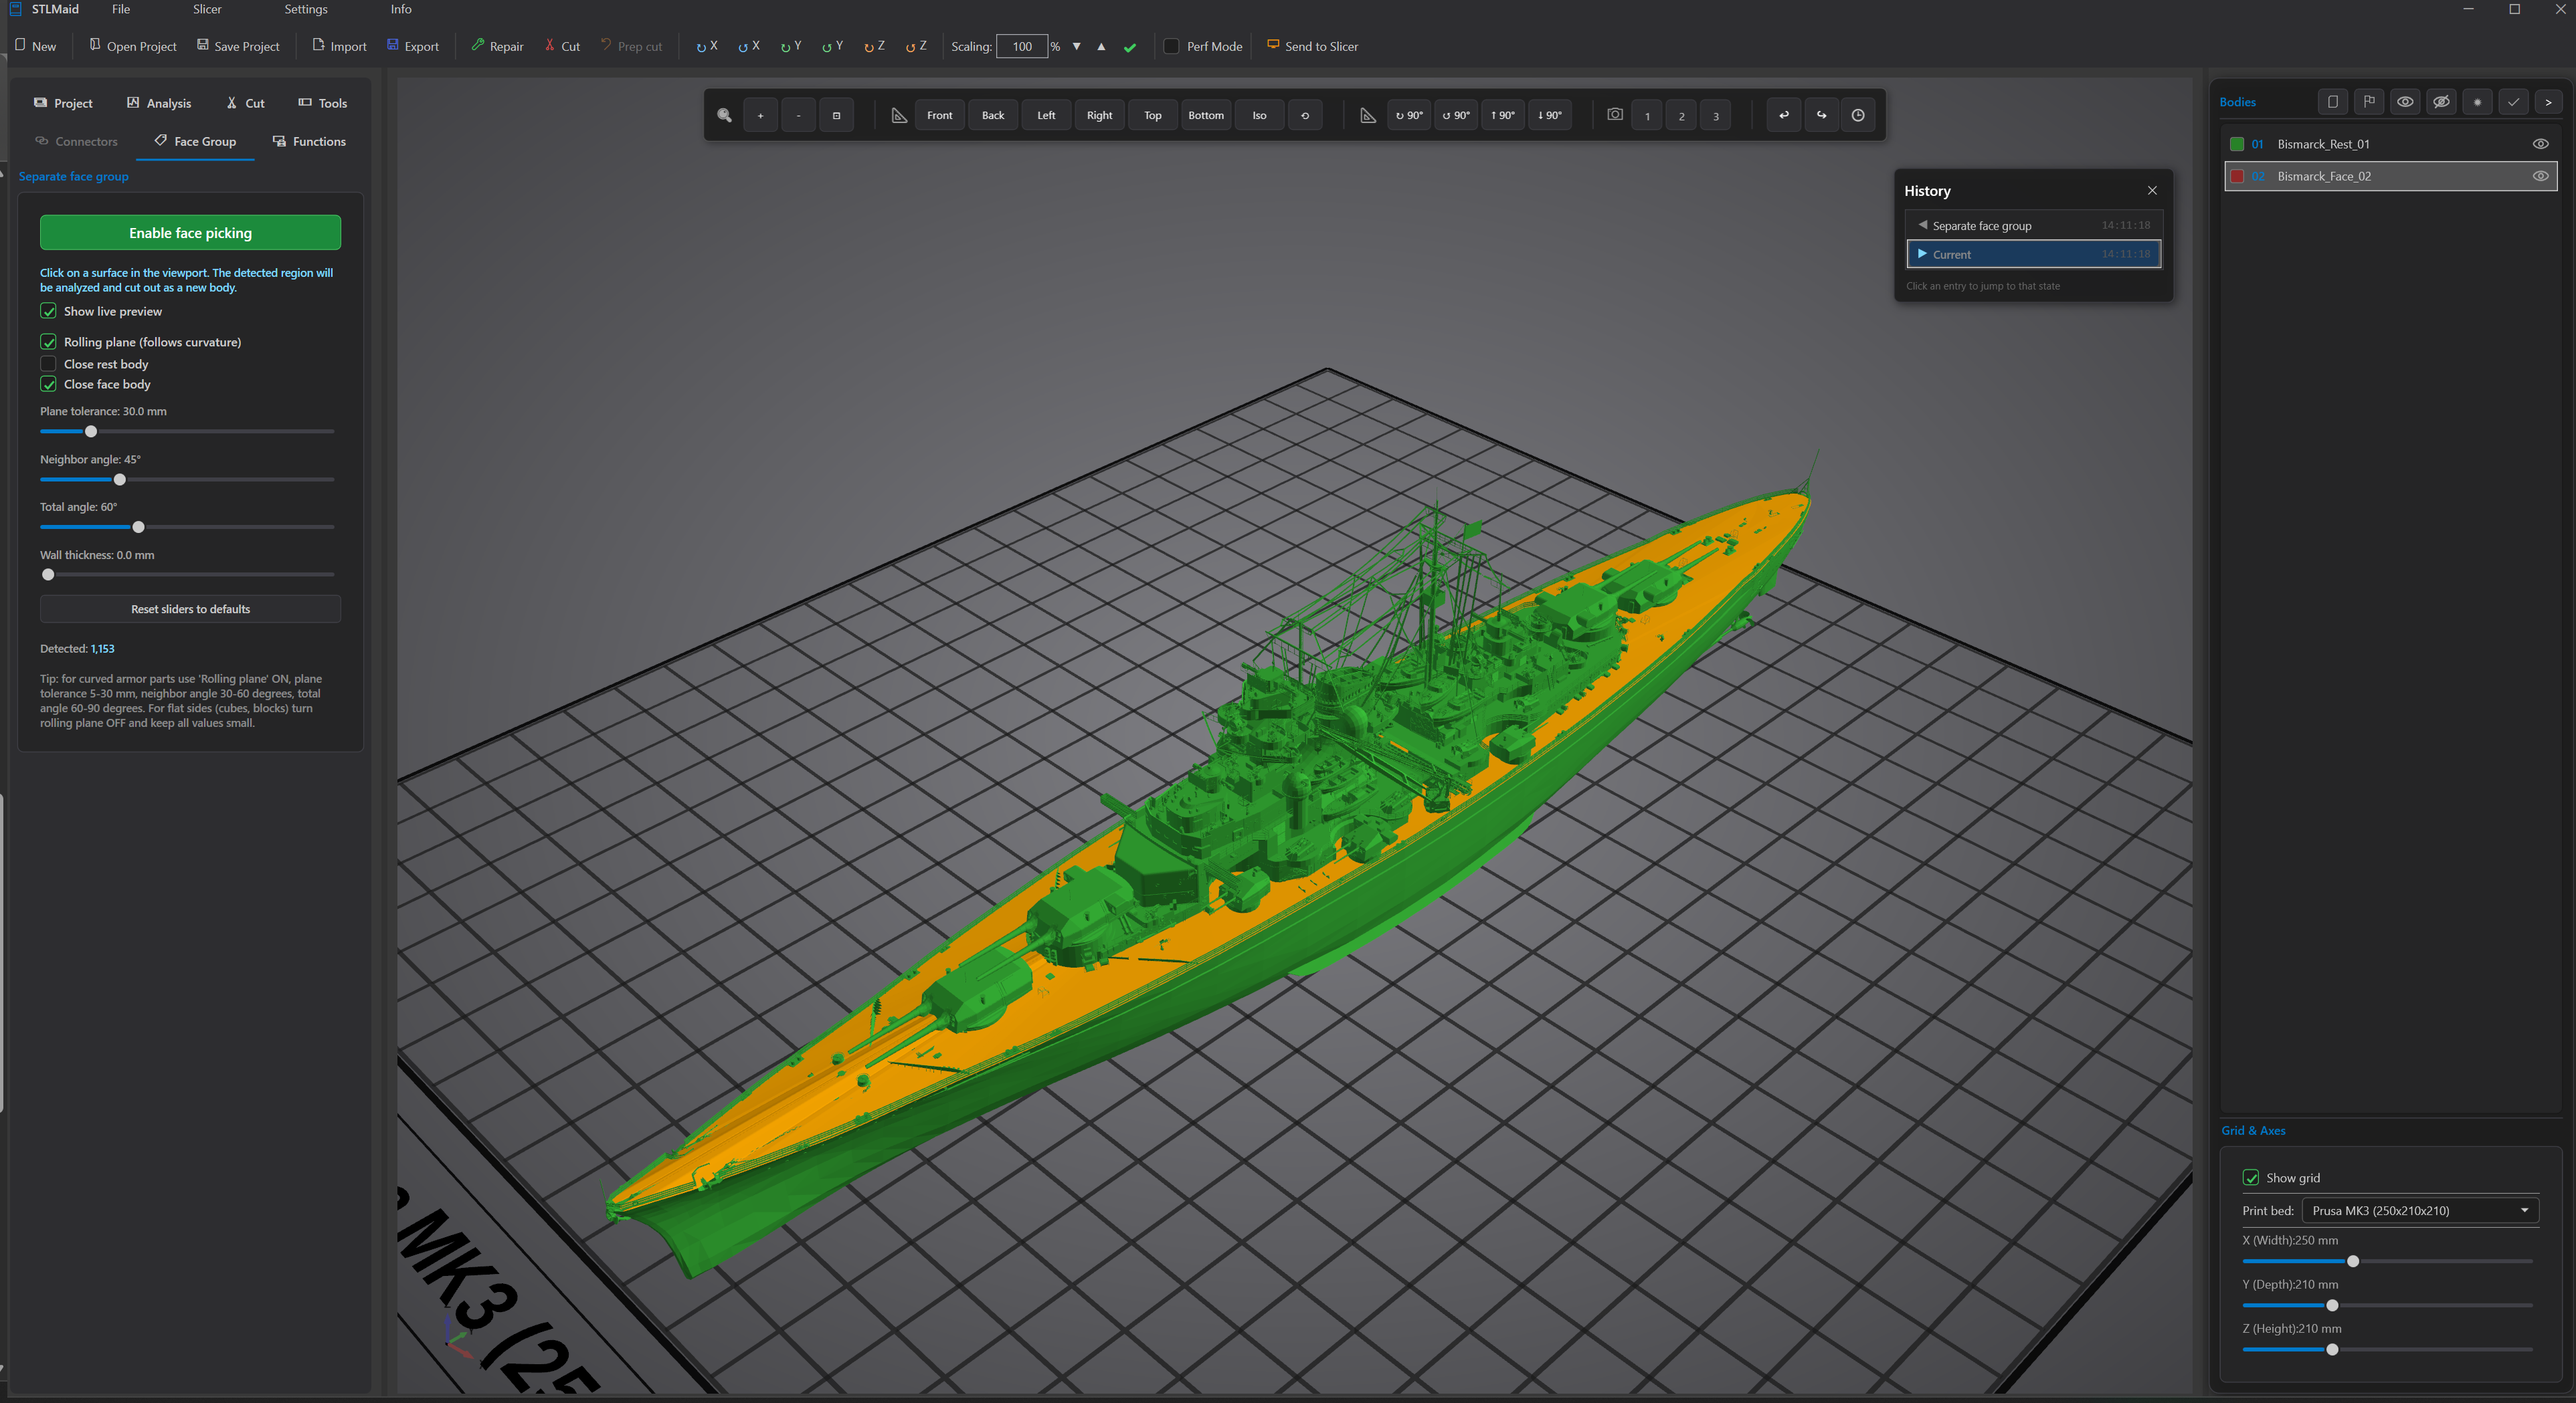Screen dimensions: 2576x1403
Task: Toggle Show live preview checkbox
Action: (48, 312)
